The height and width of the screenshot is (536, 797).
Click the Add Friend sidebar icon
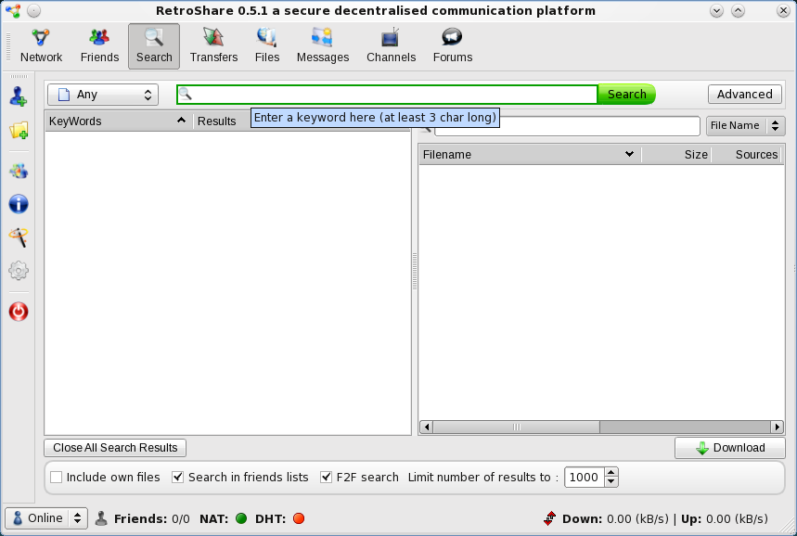coord(19,96)
